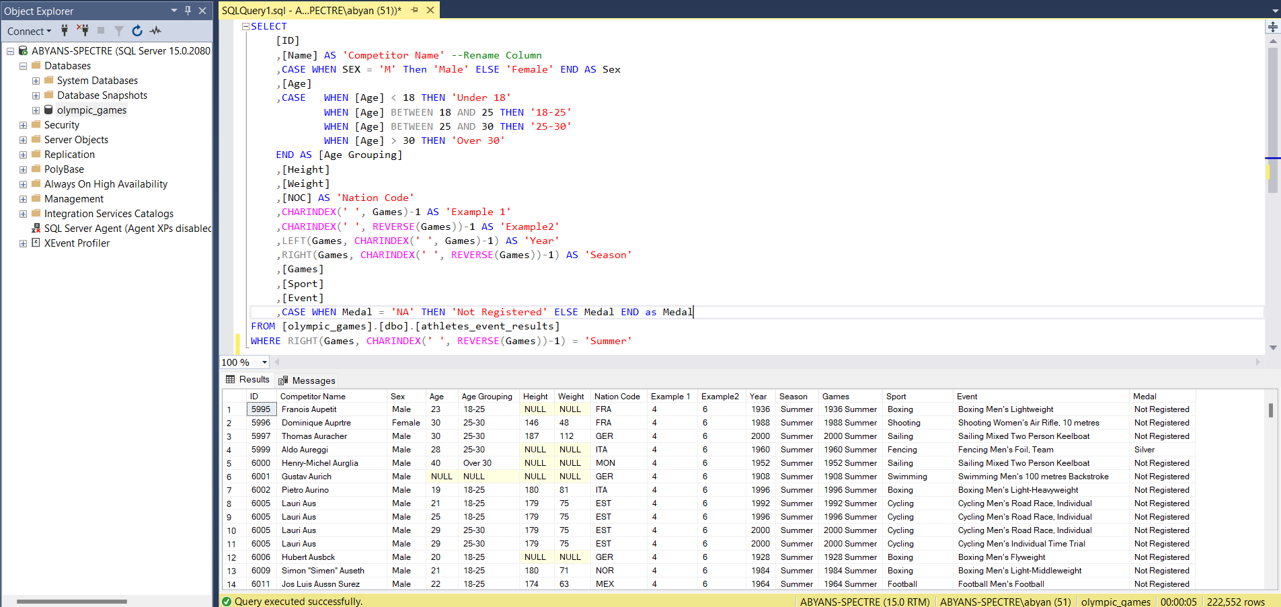Collapse the Databases node
Viewport: 1281px width, 607px height.
tap(22, 65)
